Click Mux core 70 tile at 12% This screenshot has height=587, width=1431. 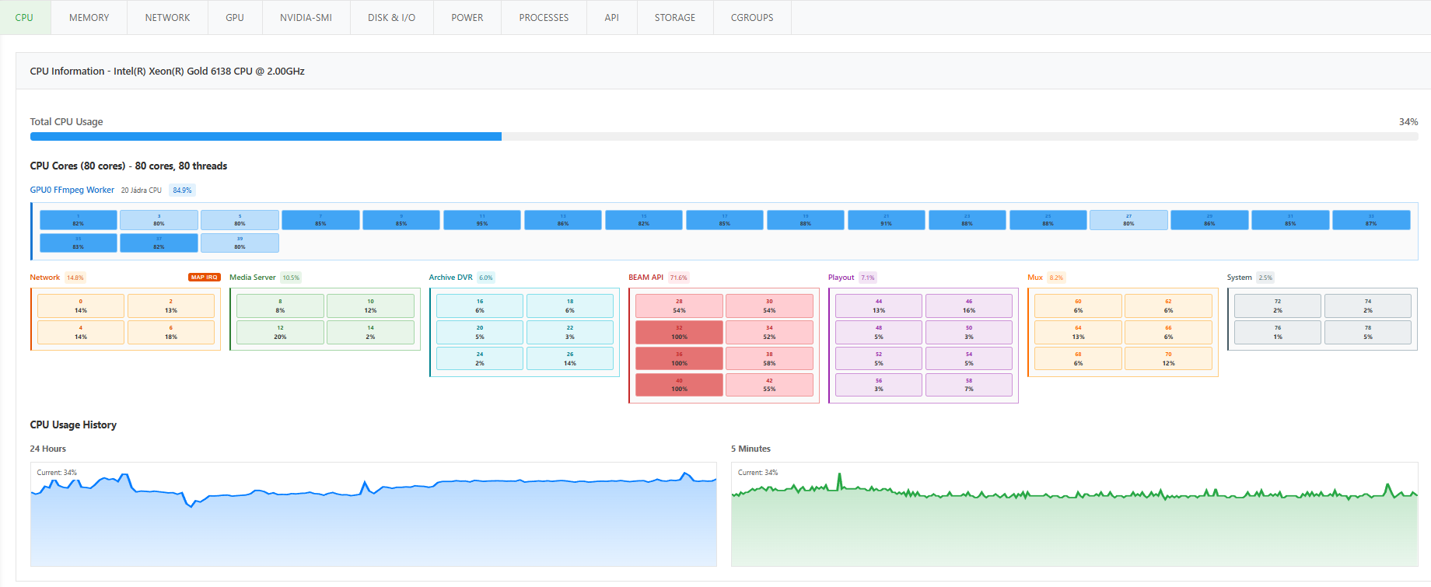coord(1168,358)
